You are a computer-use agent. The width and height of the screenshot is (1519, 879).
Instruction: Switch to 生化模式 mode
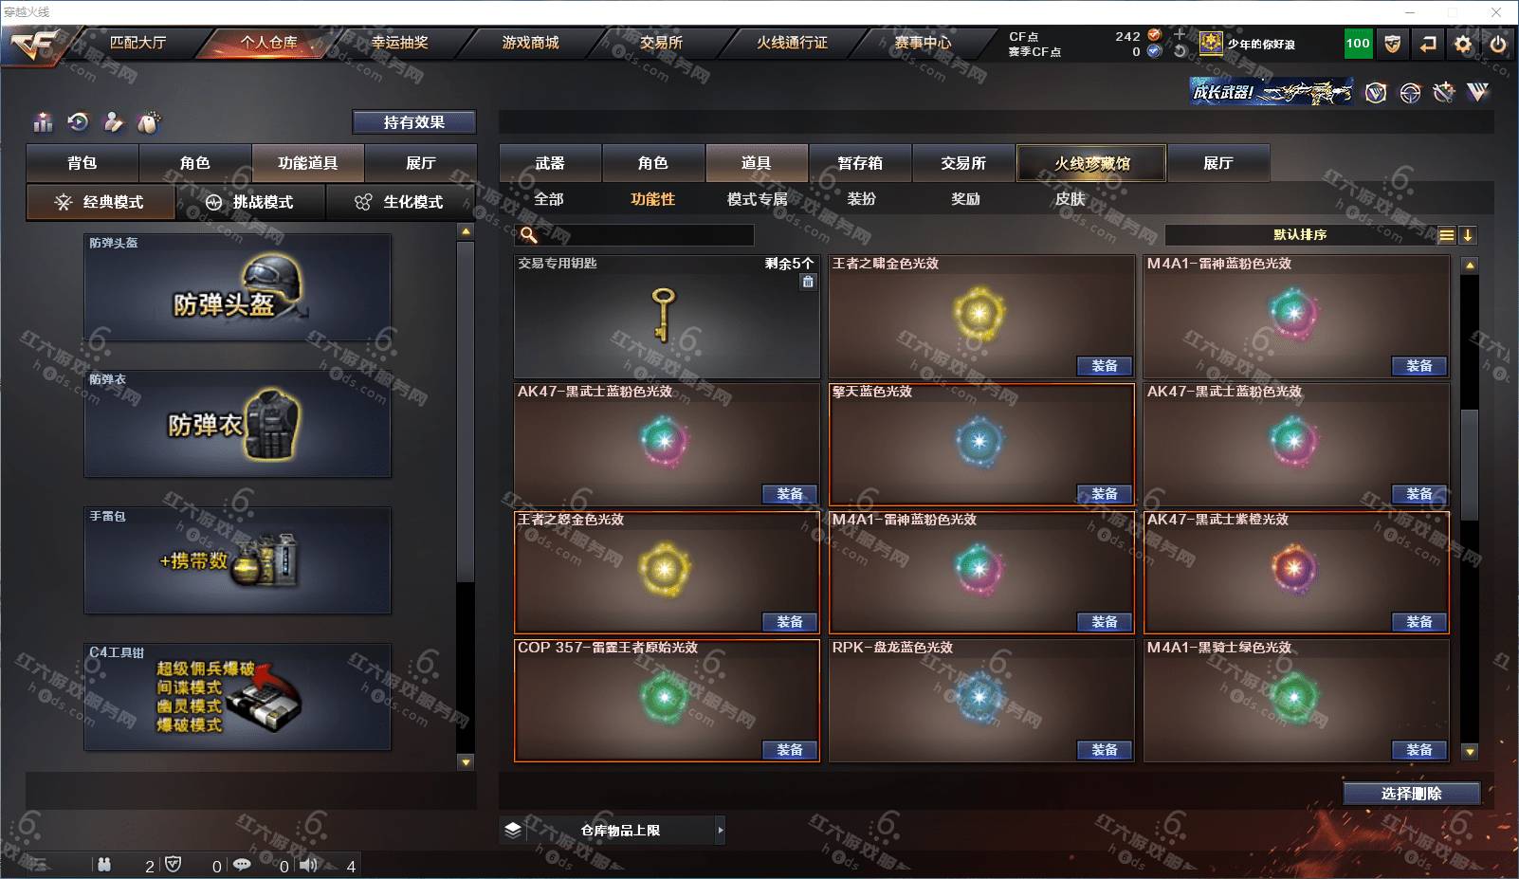tap(400, 202)
